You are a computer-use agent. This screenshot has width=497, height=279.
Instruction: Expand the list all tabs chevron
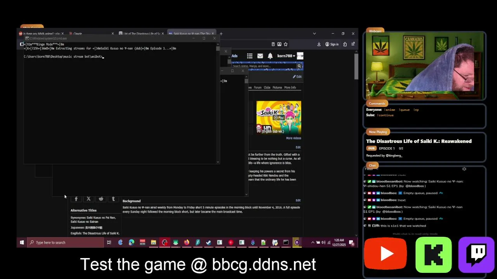coord(315,34)
